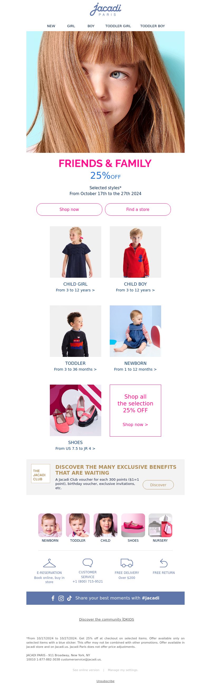This screenshot has height=699, width=211.
Task: Open the Facebook icon in the footer
Action: point(53,598)
